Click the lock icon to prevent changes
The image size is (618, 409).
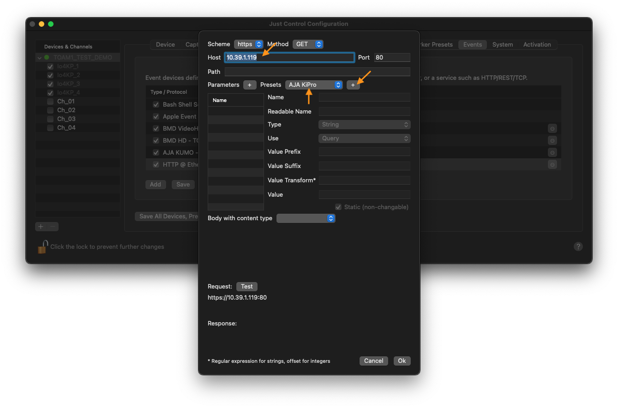(x=42, y=247)
